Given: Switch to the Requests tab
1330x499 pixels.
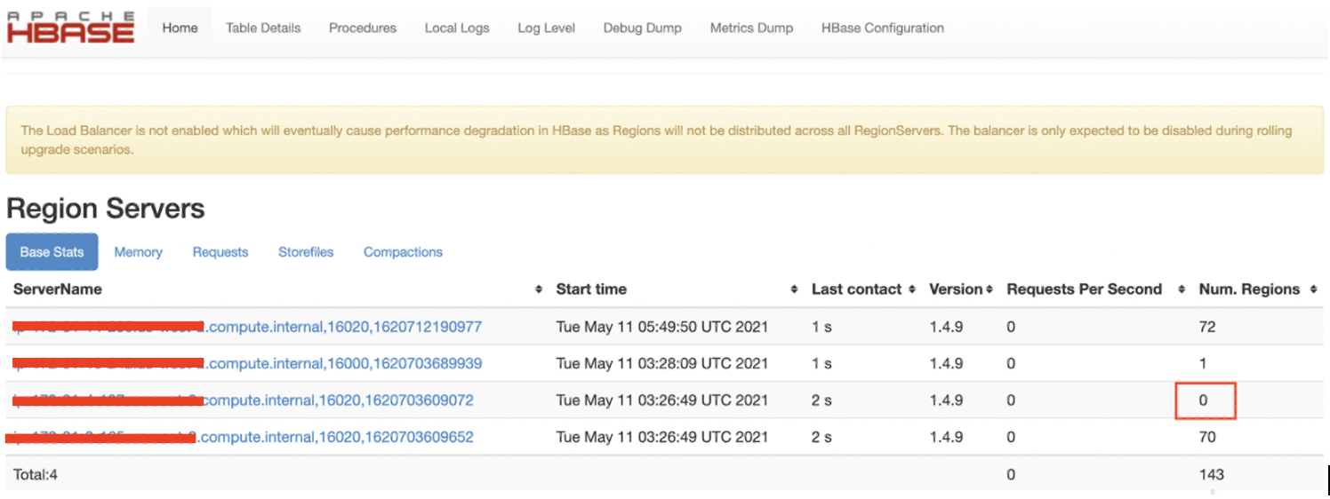Looking at the screenshot, I should tap(220, 252).
